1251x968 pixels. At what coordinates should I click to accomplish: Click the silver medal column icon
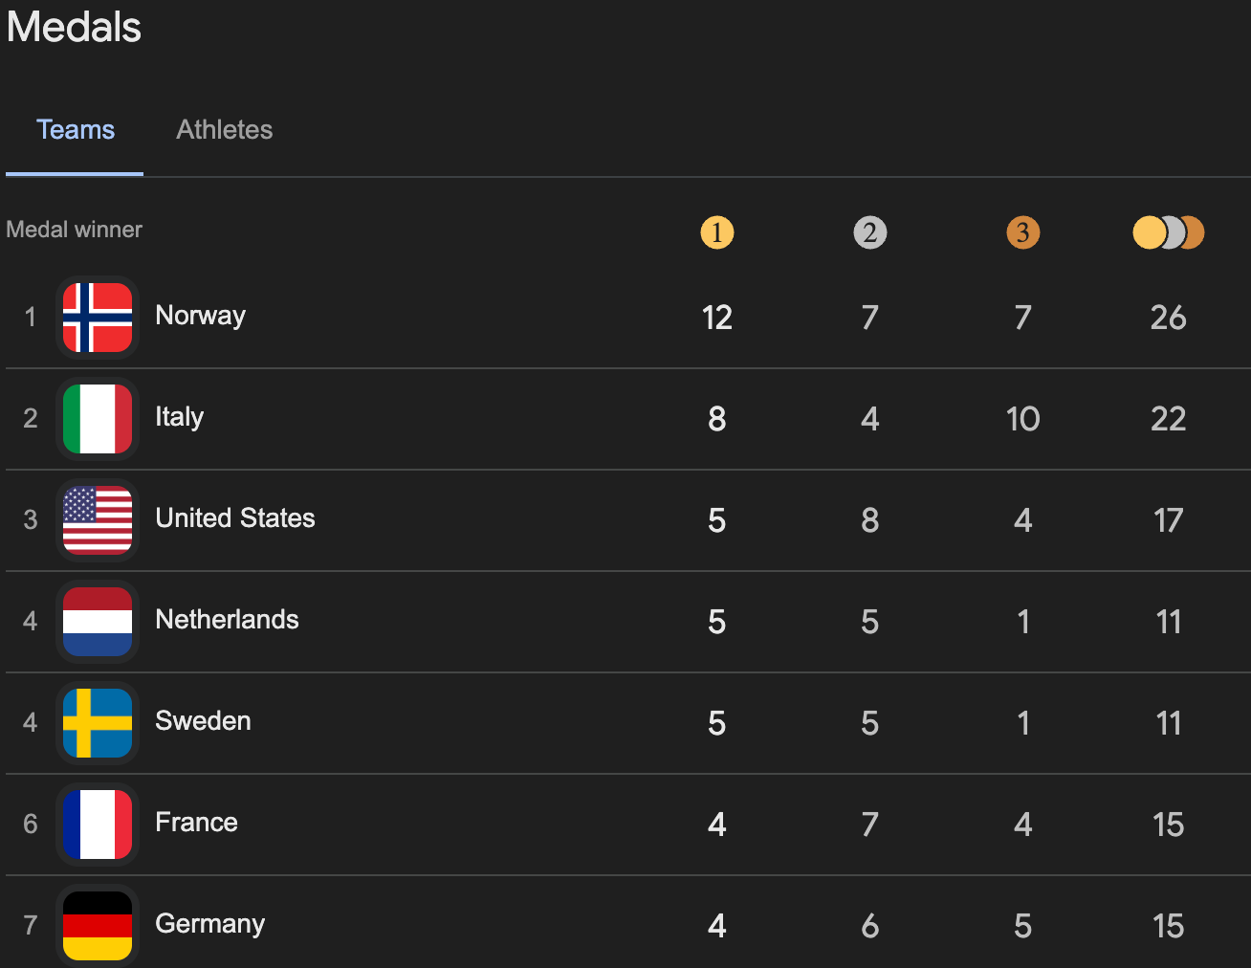coord(869,232)
